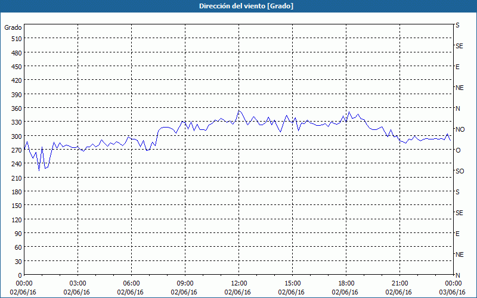This screenshot has height=298, width=477.
Task: Click the 'SE' compass label level with 120
Action: (459, 213)
